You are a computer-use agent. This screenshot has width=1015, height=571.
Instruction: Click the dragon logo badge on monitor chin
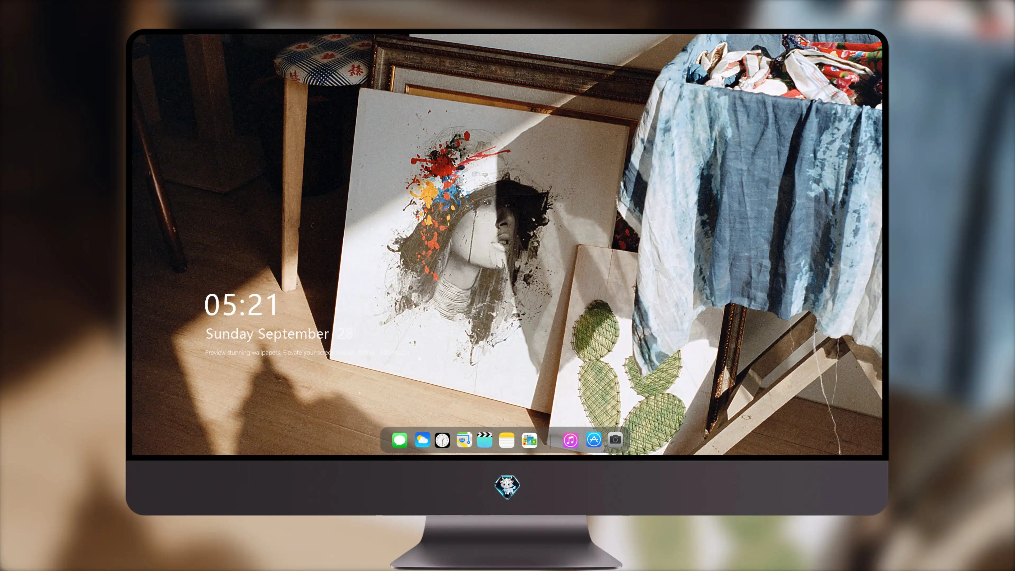[507, 486]
